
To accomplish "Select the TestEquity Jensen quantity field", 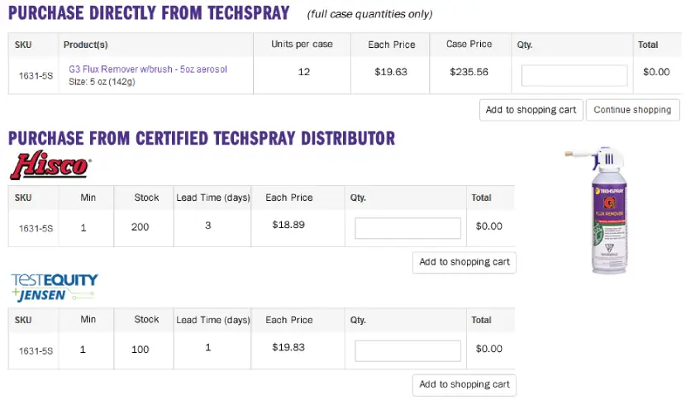I will pos(407,350).
